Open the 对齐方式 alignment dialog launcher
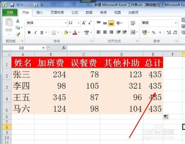This screenshot has width=185, height=144. point(137,41)
